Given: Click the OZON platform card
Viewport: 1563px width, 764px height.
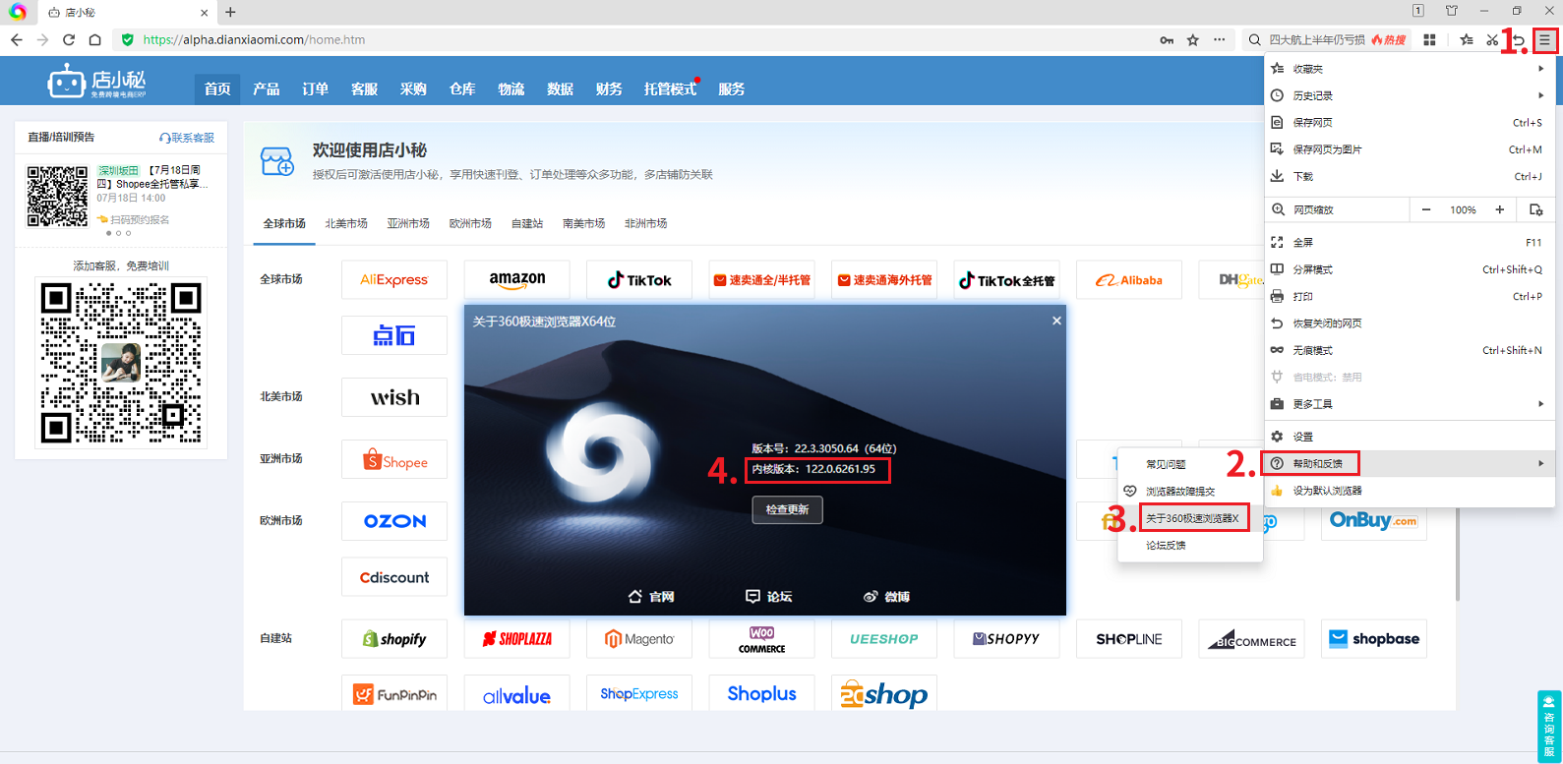Looking at the screenshot, I should [x=394, y=521].
